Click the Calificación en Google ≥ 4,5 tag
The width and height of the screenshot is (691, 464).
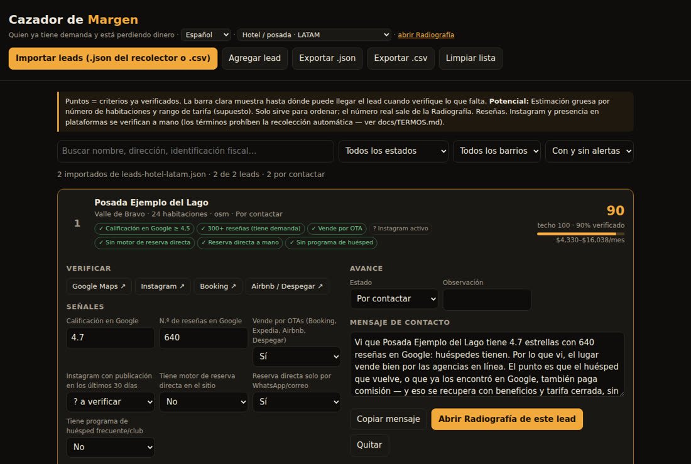pyautogui.click(x=144, y=229)
